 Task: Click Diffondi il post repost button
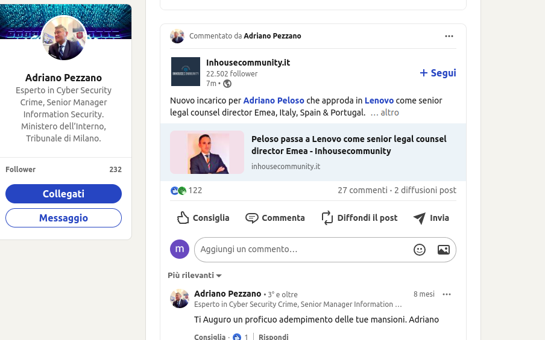[x=359, y=218]
